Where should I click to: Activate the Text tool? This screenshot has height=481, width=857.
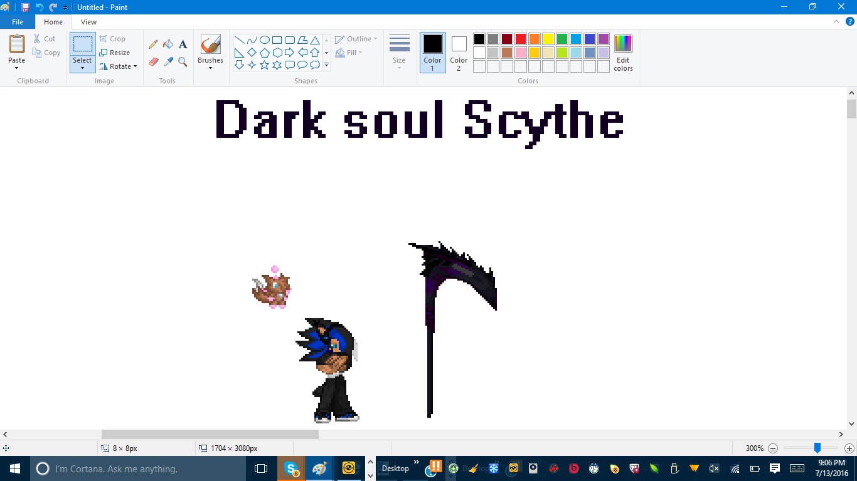[183, 44]
